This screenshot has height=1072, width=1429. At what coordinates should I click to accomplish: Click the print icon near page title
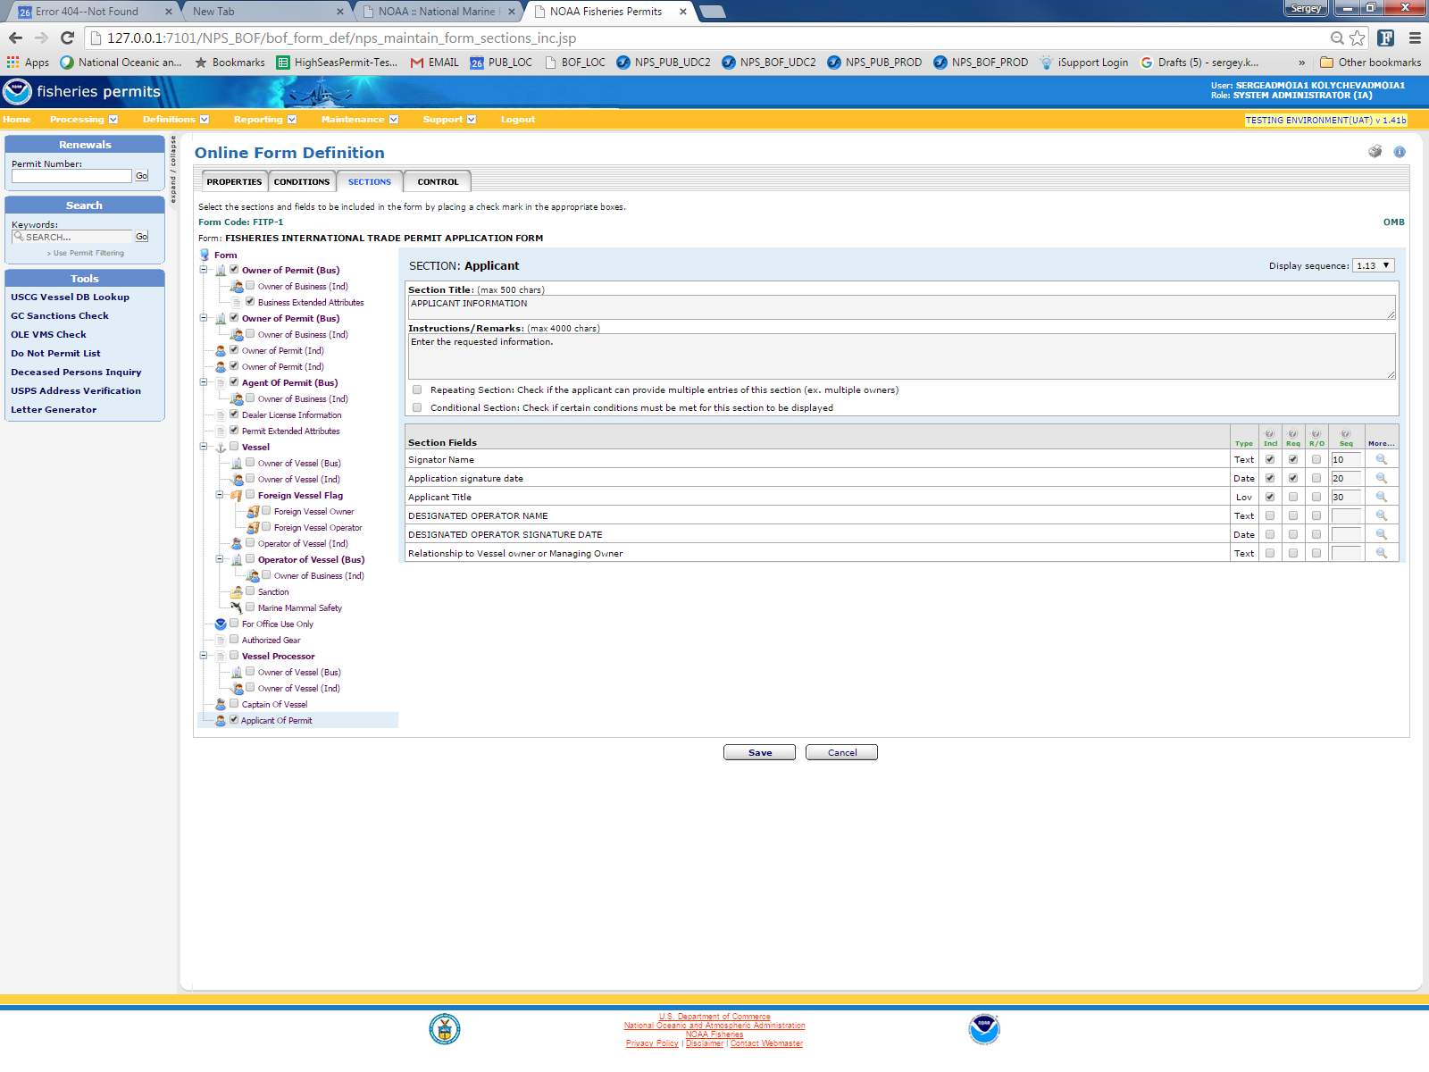tap(1375, 152)
